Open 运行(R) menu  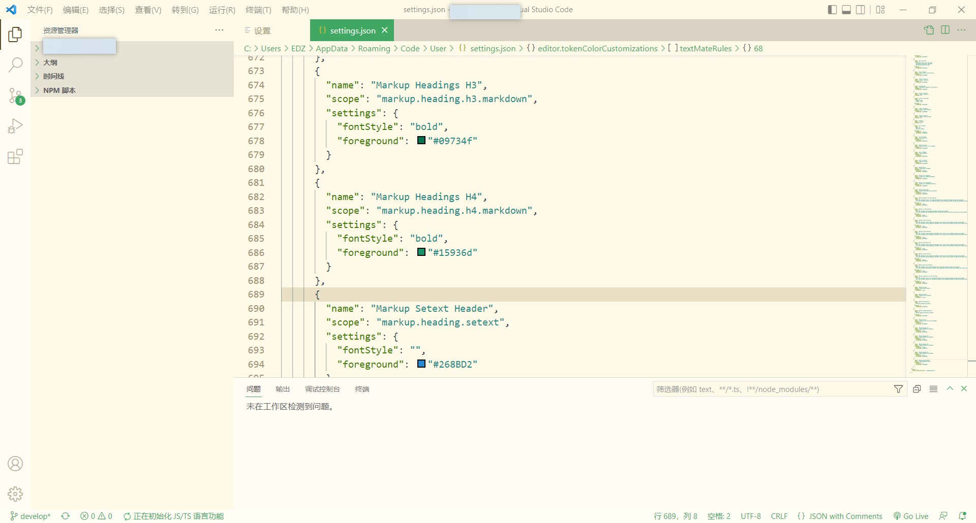(222, 10)
